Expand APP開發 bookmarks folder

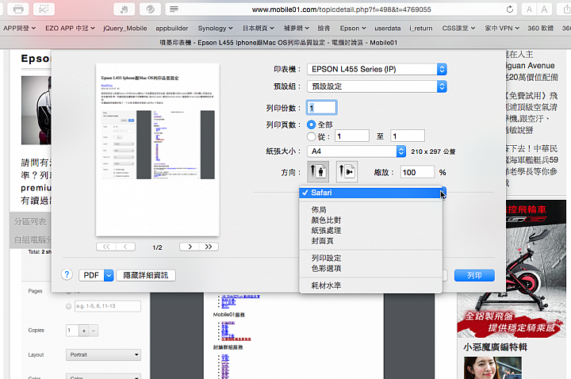pyautogui.click(x=19, y=28)
